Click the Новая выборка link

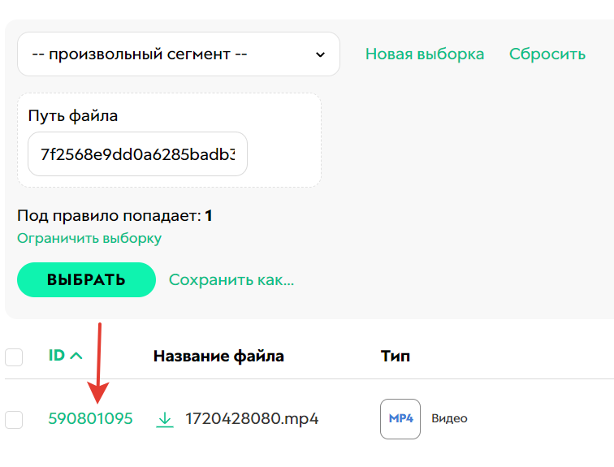pos(425,54)
